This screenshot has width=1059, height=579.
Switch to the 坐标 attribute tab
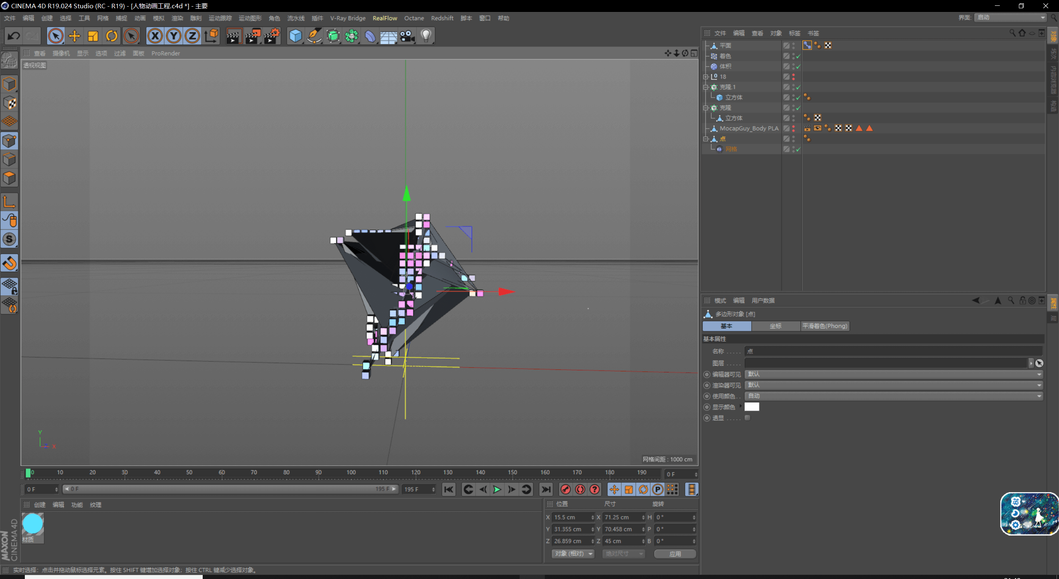(776, 326)
